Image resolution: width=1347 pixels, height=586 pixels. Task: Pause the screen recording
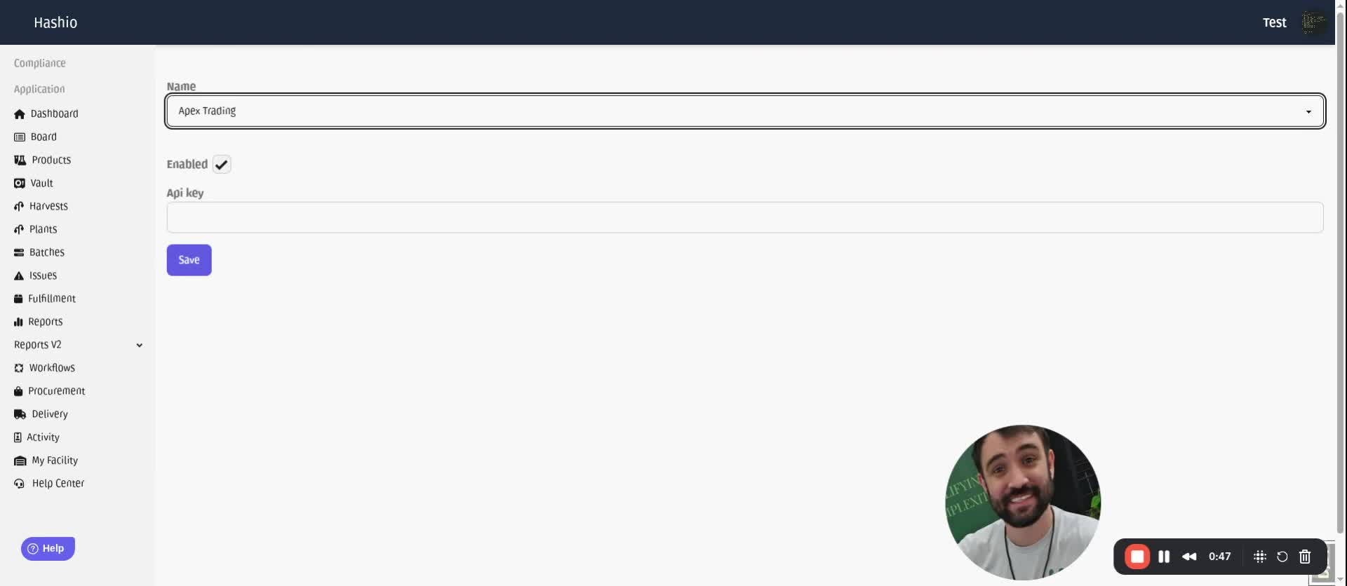tap(1164, 557)
